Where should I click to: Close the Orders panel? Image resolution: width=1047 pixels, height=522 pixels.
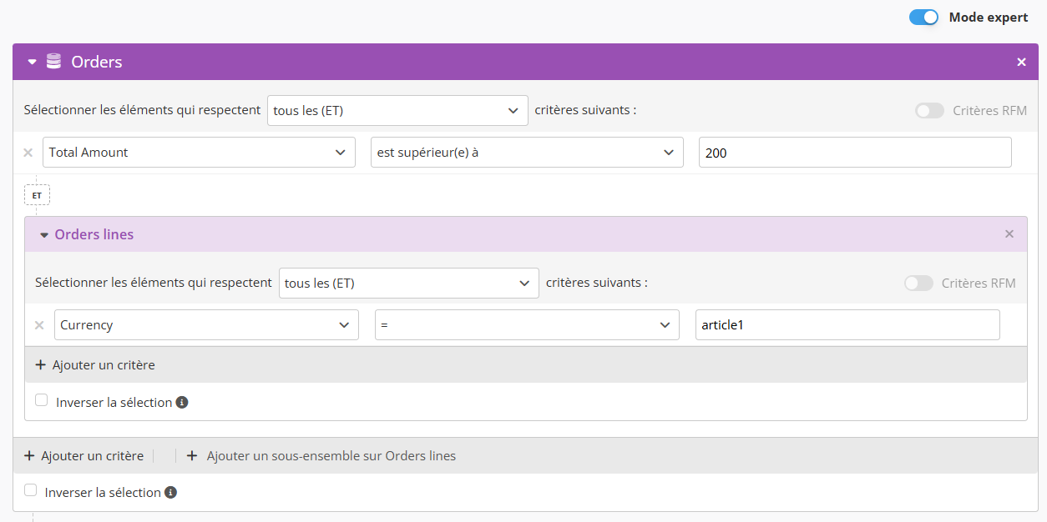pyautogui.click(x=1021, y=62)
